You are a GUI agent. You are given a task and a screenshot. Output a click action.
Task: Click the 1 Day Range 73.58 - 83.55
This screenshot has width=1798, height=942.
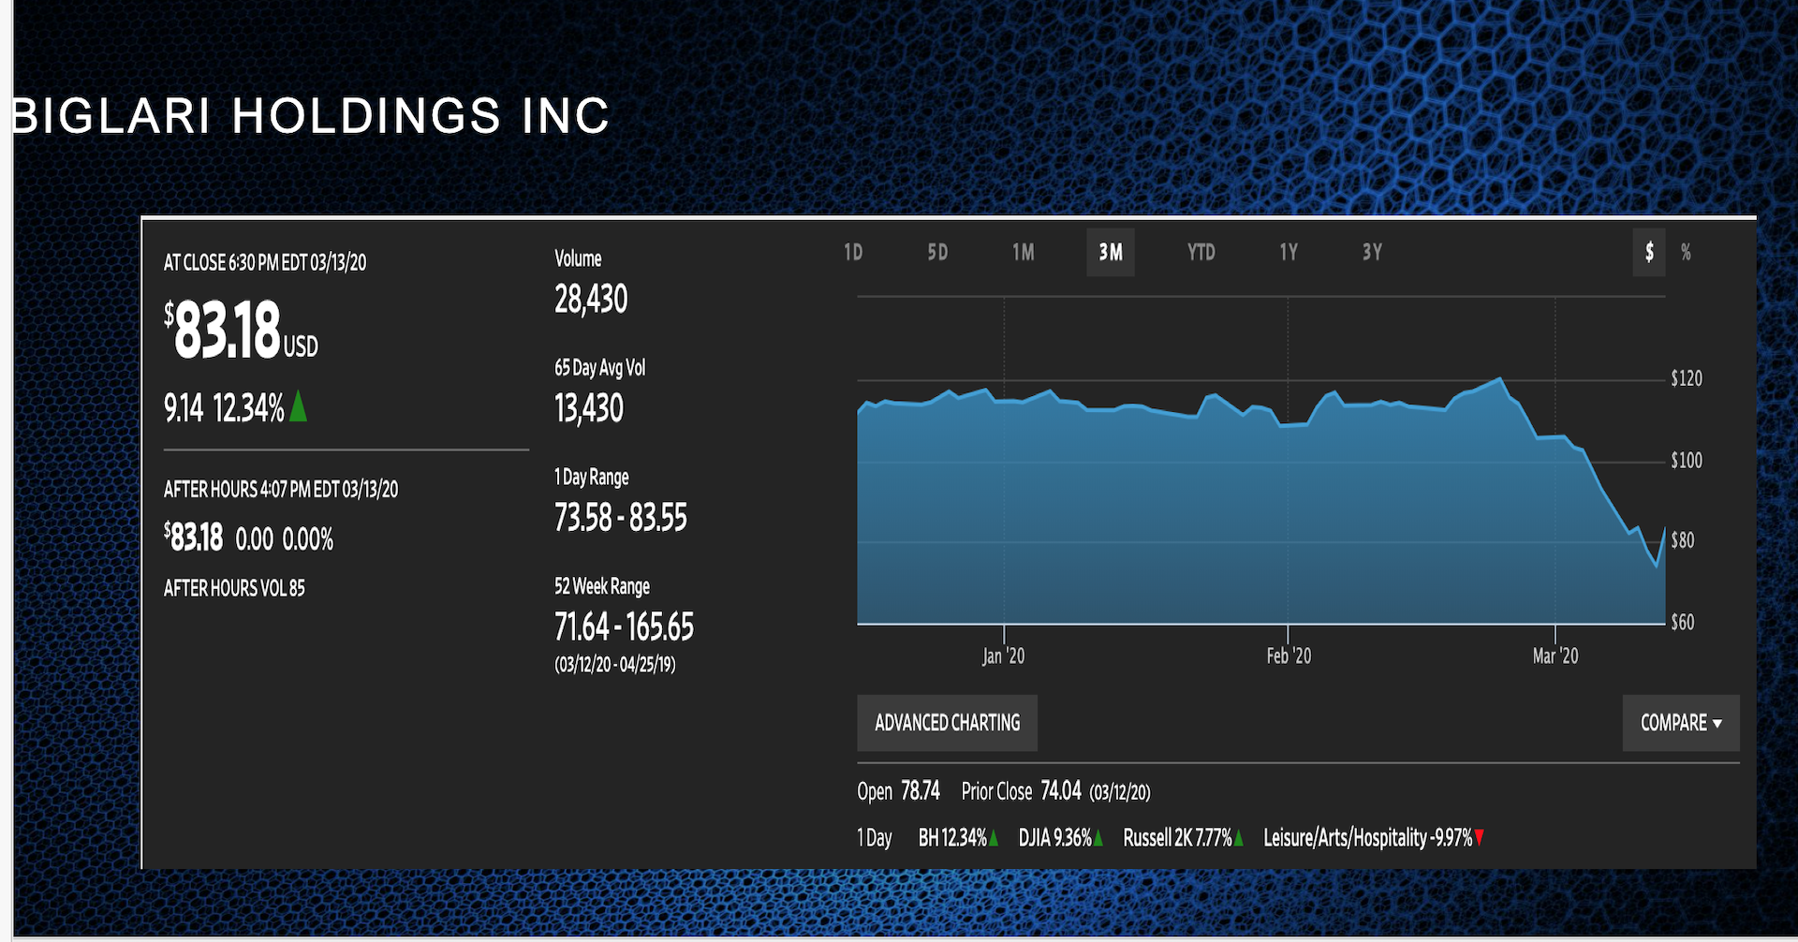point(621,518)
